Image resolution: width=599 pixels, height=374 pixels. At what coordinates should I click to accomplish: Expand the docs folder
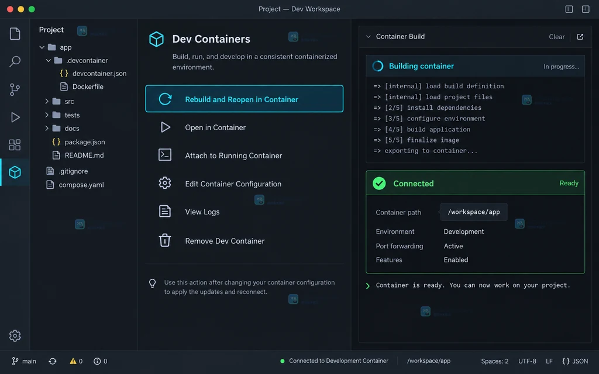pyautogui.click(x=47, y=128)
